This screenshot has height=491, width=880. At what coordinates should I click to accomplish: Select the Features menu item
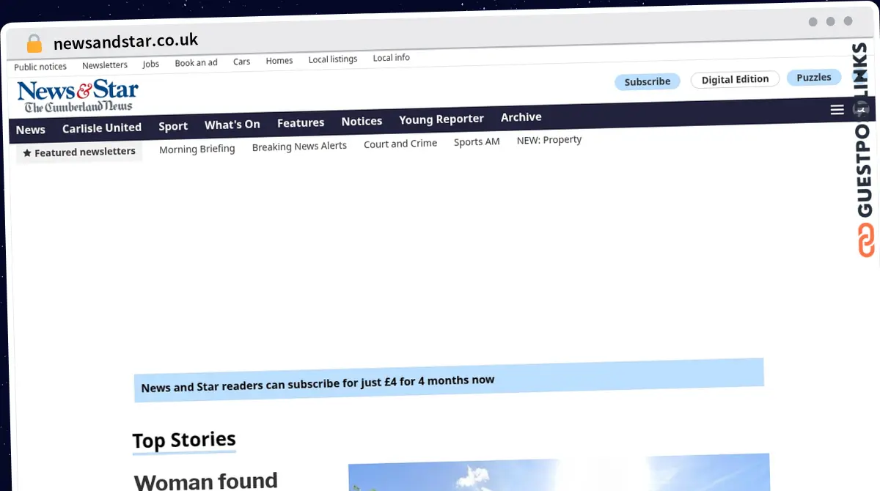tap(301, 122)
